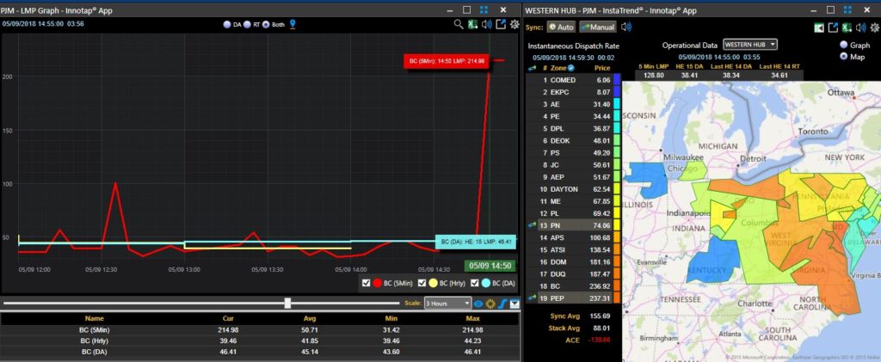The image size is (881, 362).
Task: Click the 5 Min LMP value 128.80
Action: point(654,75)
